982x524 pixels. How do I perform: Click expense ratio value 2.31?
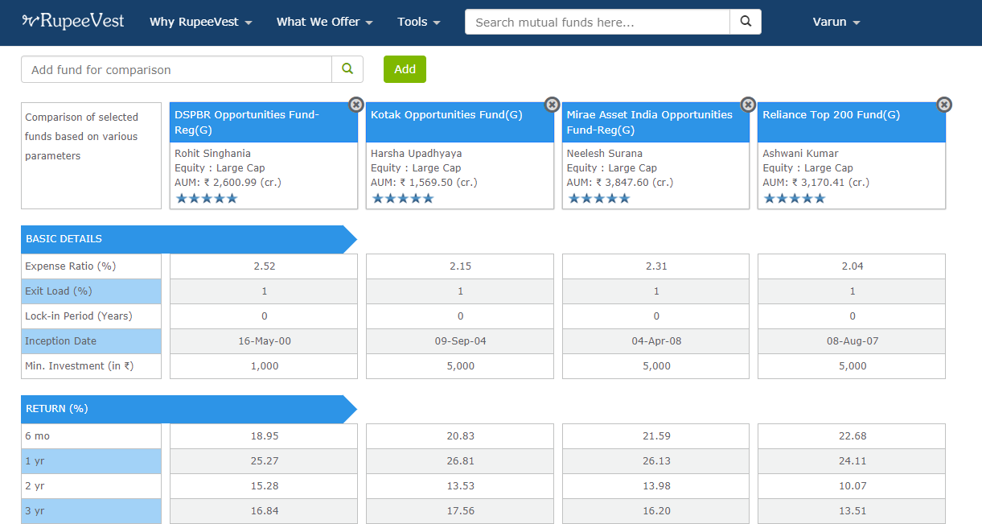click(x=656, y=266)
